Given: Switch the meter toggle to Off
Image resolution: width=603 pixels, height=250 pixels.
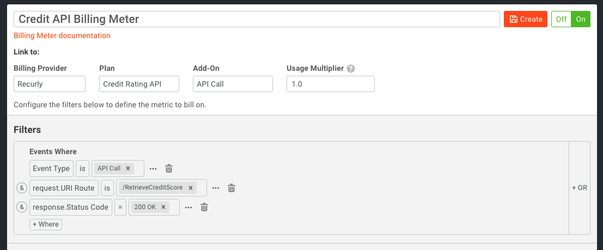Looking at the screenshot, I should tap(562, 19).
